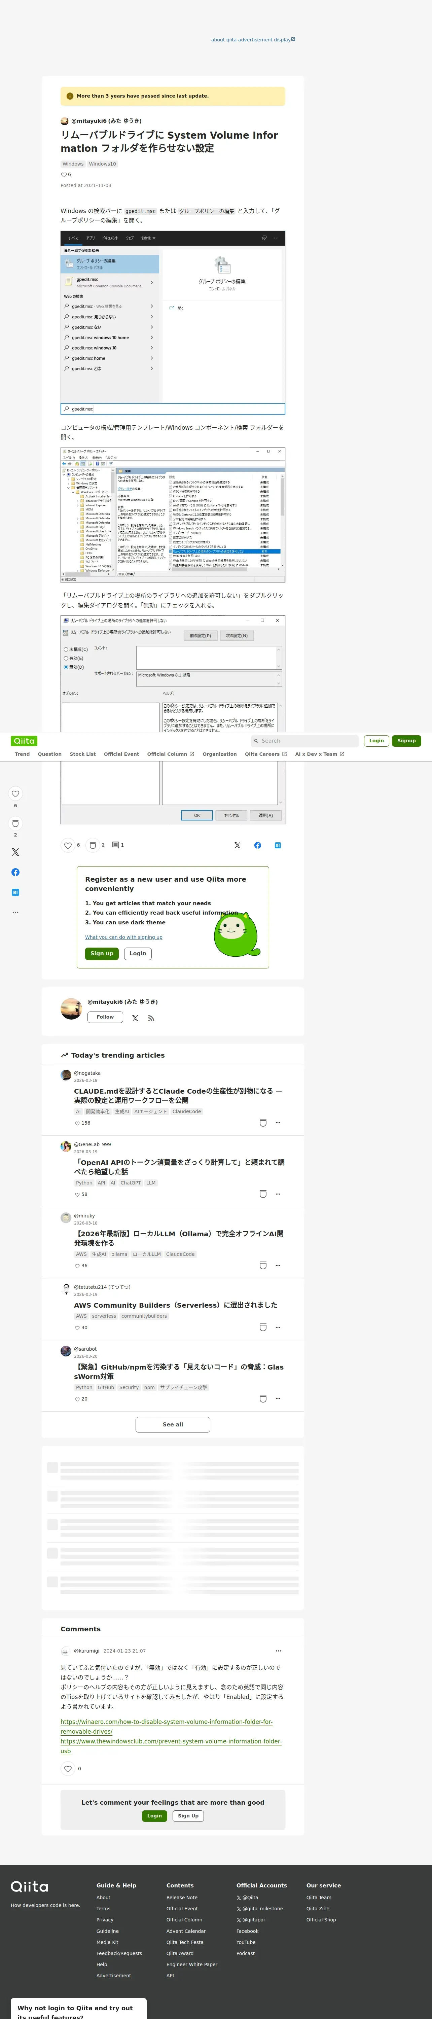Open the AWS Community Builders article title

pos(176,1305)
